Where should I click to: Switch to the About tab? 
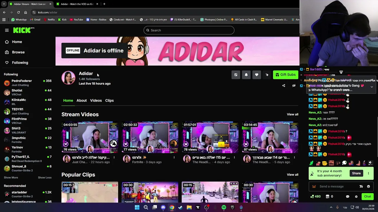tap(82, 100)
